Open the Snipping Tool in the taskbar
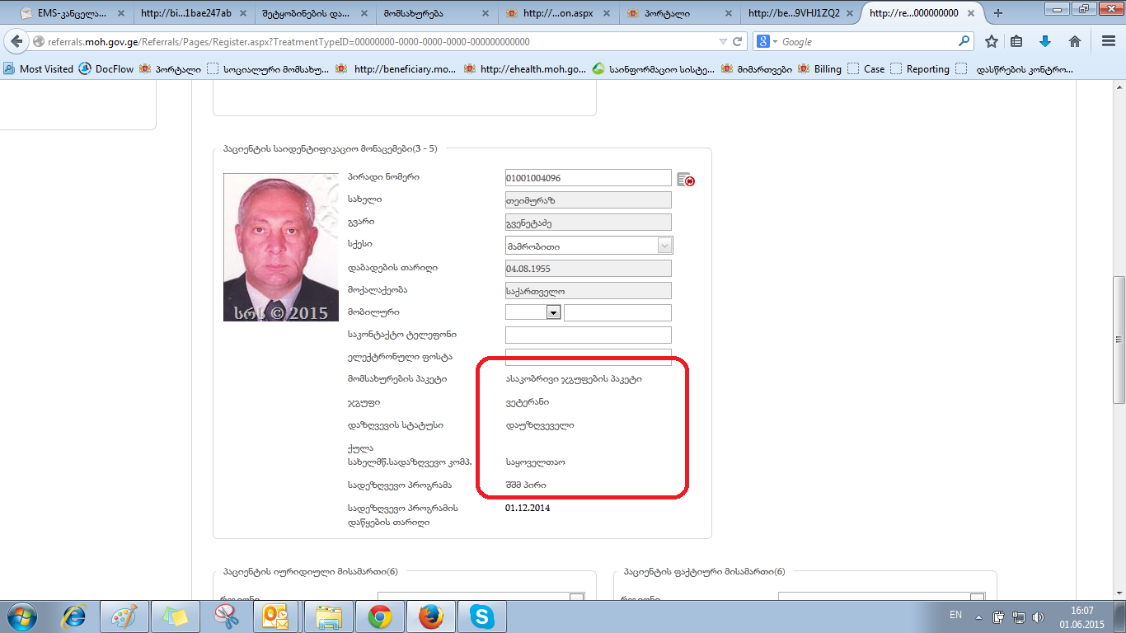 (226, 616)
